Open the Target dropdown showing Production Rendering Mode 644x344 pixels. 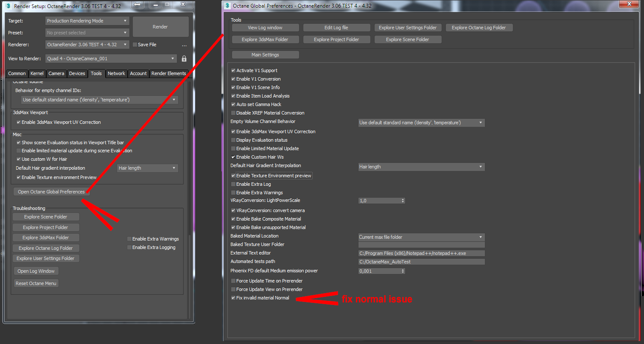pyautogui.click(x=87, y=21)
